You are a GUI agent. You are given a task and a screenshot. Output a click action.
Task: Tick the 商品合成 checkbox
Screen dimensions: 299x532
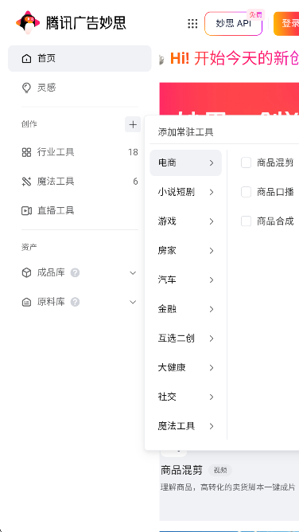pyautogui.click(x=247, y=221)
